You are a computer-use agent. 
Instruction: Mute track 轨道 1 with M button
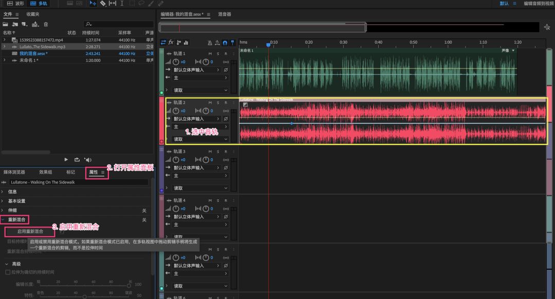click(x=210, y=53)
